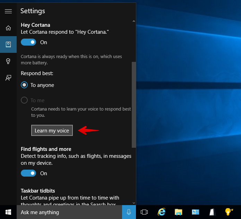Go to Cortana Home
Image resolution: width=241 pixels, height=219 pixels.
pyautogui.click(x=8, y=28)
